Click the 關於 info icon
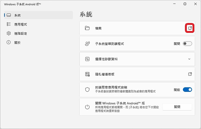Screen dimensions: 201x129 point(9,42)
